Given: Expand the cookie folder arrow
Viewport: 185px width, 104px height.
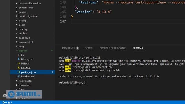Looking at the screenshot, I should [17, 12].
